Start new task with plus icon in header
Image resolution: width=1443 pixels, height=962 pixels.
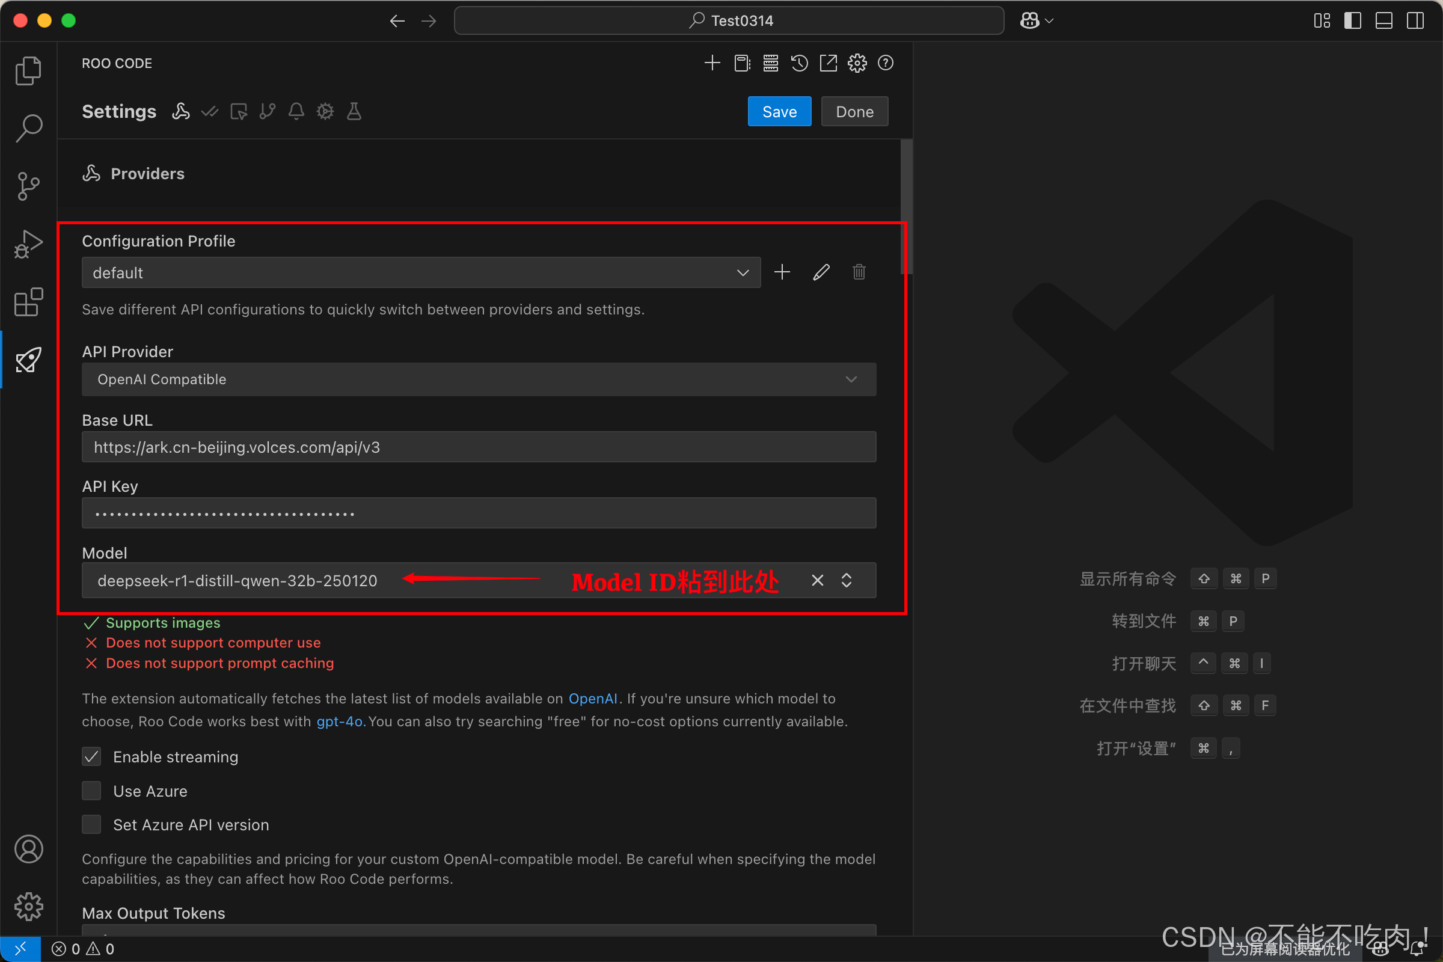click(x=712, y=63)
